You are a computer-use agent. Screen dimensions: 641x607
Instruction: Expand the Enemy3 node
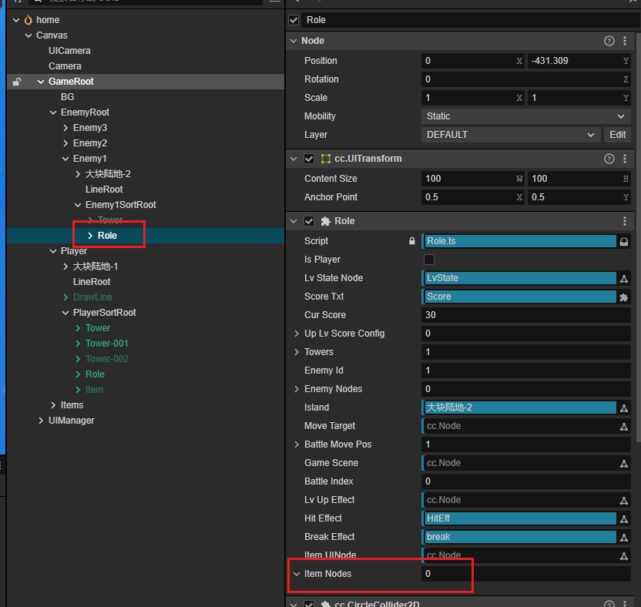(x=65, y=128)
